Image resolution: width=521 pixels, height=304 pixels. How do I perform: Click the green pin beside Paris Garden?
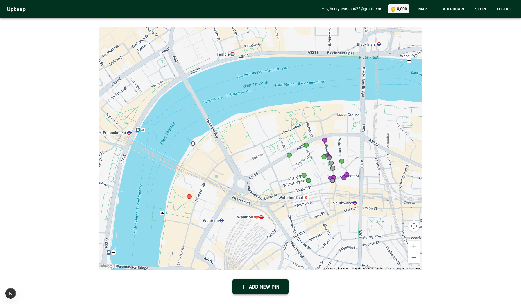point(342,161)
